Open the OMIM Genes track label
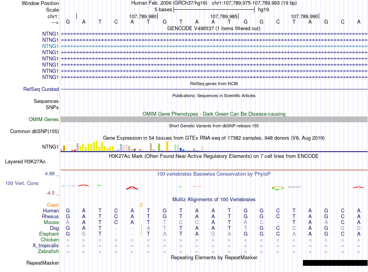 (43, 119)
